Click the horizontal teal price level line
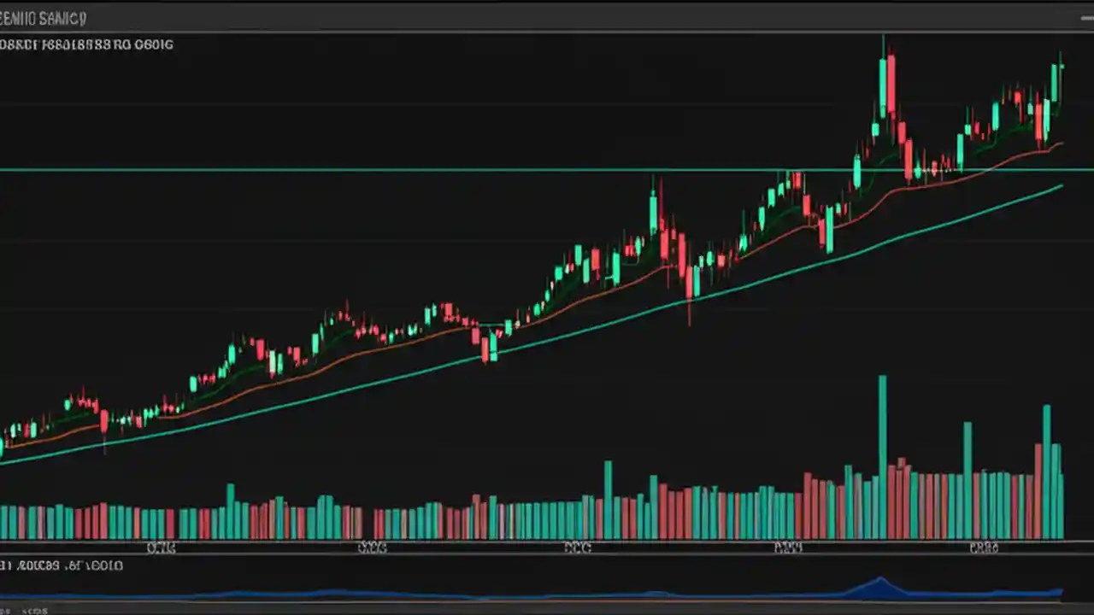Screen dimensions: 1094x615 pyautogui.click(x=427, y=170)
